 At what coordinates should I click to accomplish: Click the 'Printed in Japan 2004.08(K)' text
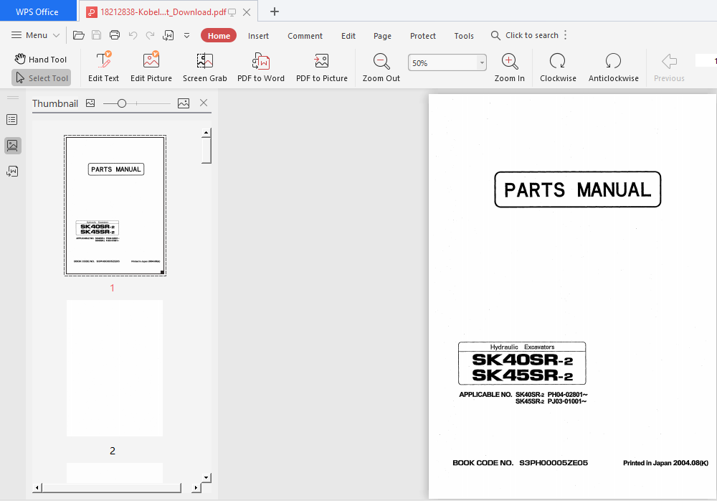pos(665,463)
